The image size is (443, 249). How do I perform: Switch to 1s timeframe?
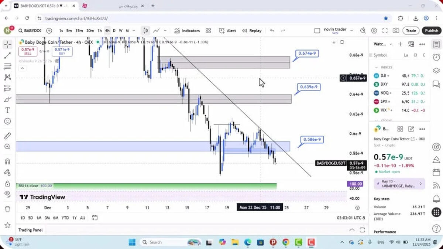(x=61, y=31)
